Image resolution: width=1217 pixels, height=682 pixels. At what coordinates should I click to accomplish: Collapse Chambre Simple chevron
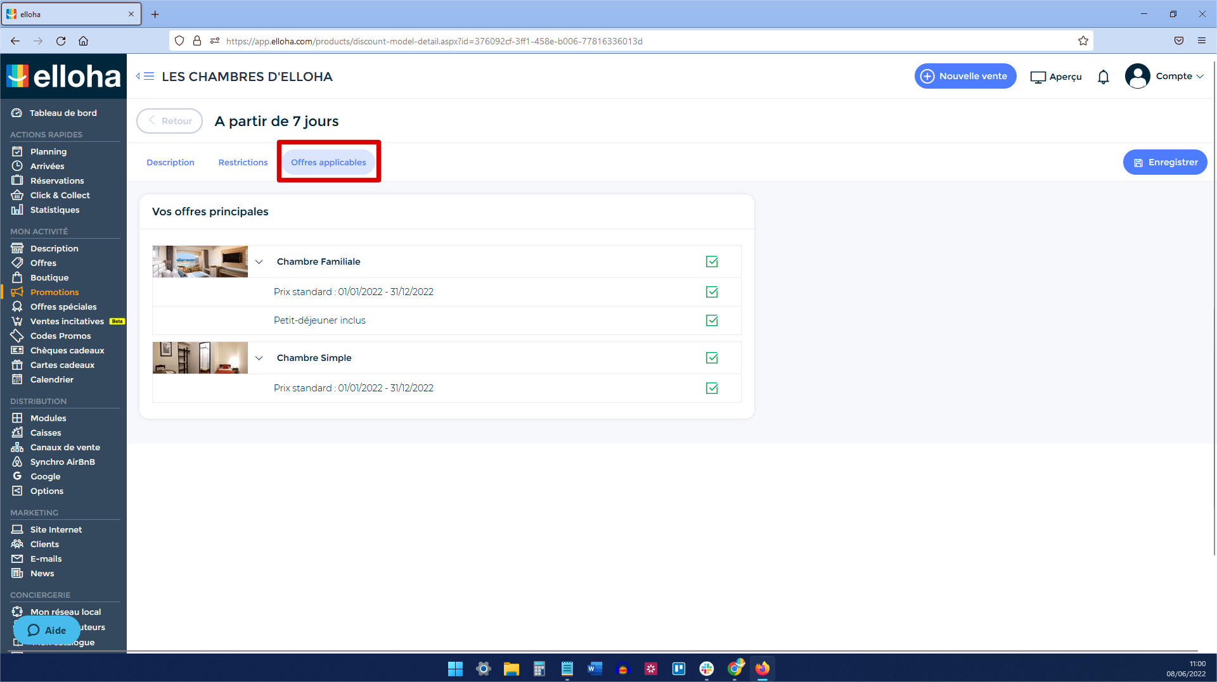[259, 358]
